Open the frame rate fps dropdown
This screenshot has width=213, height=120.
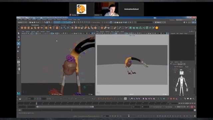[x=181, y=107]
